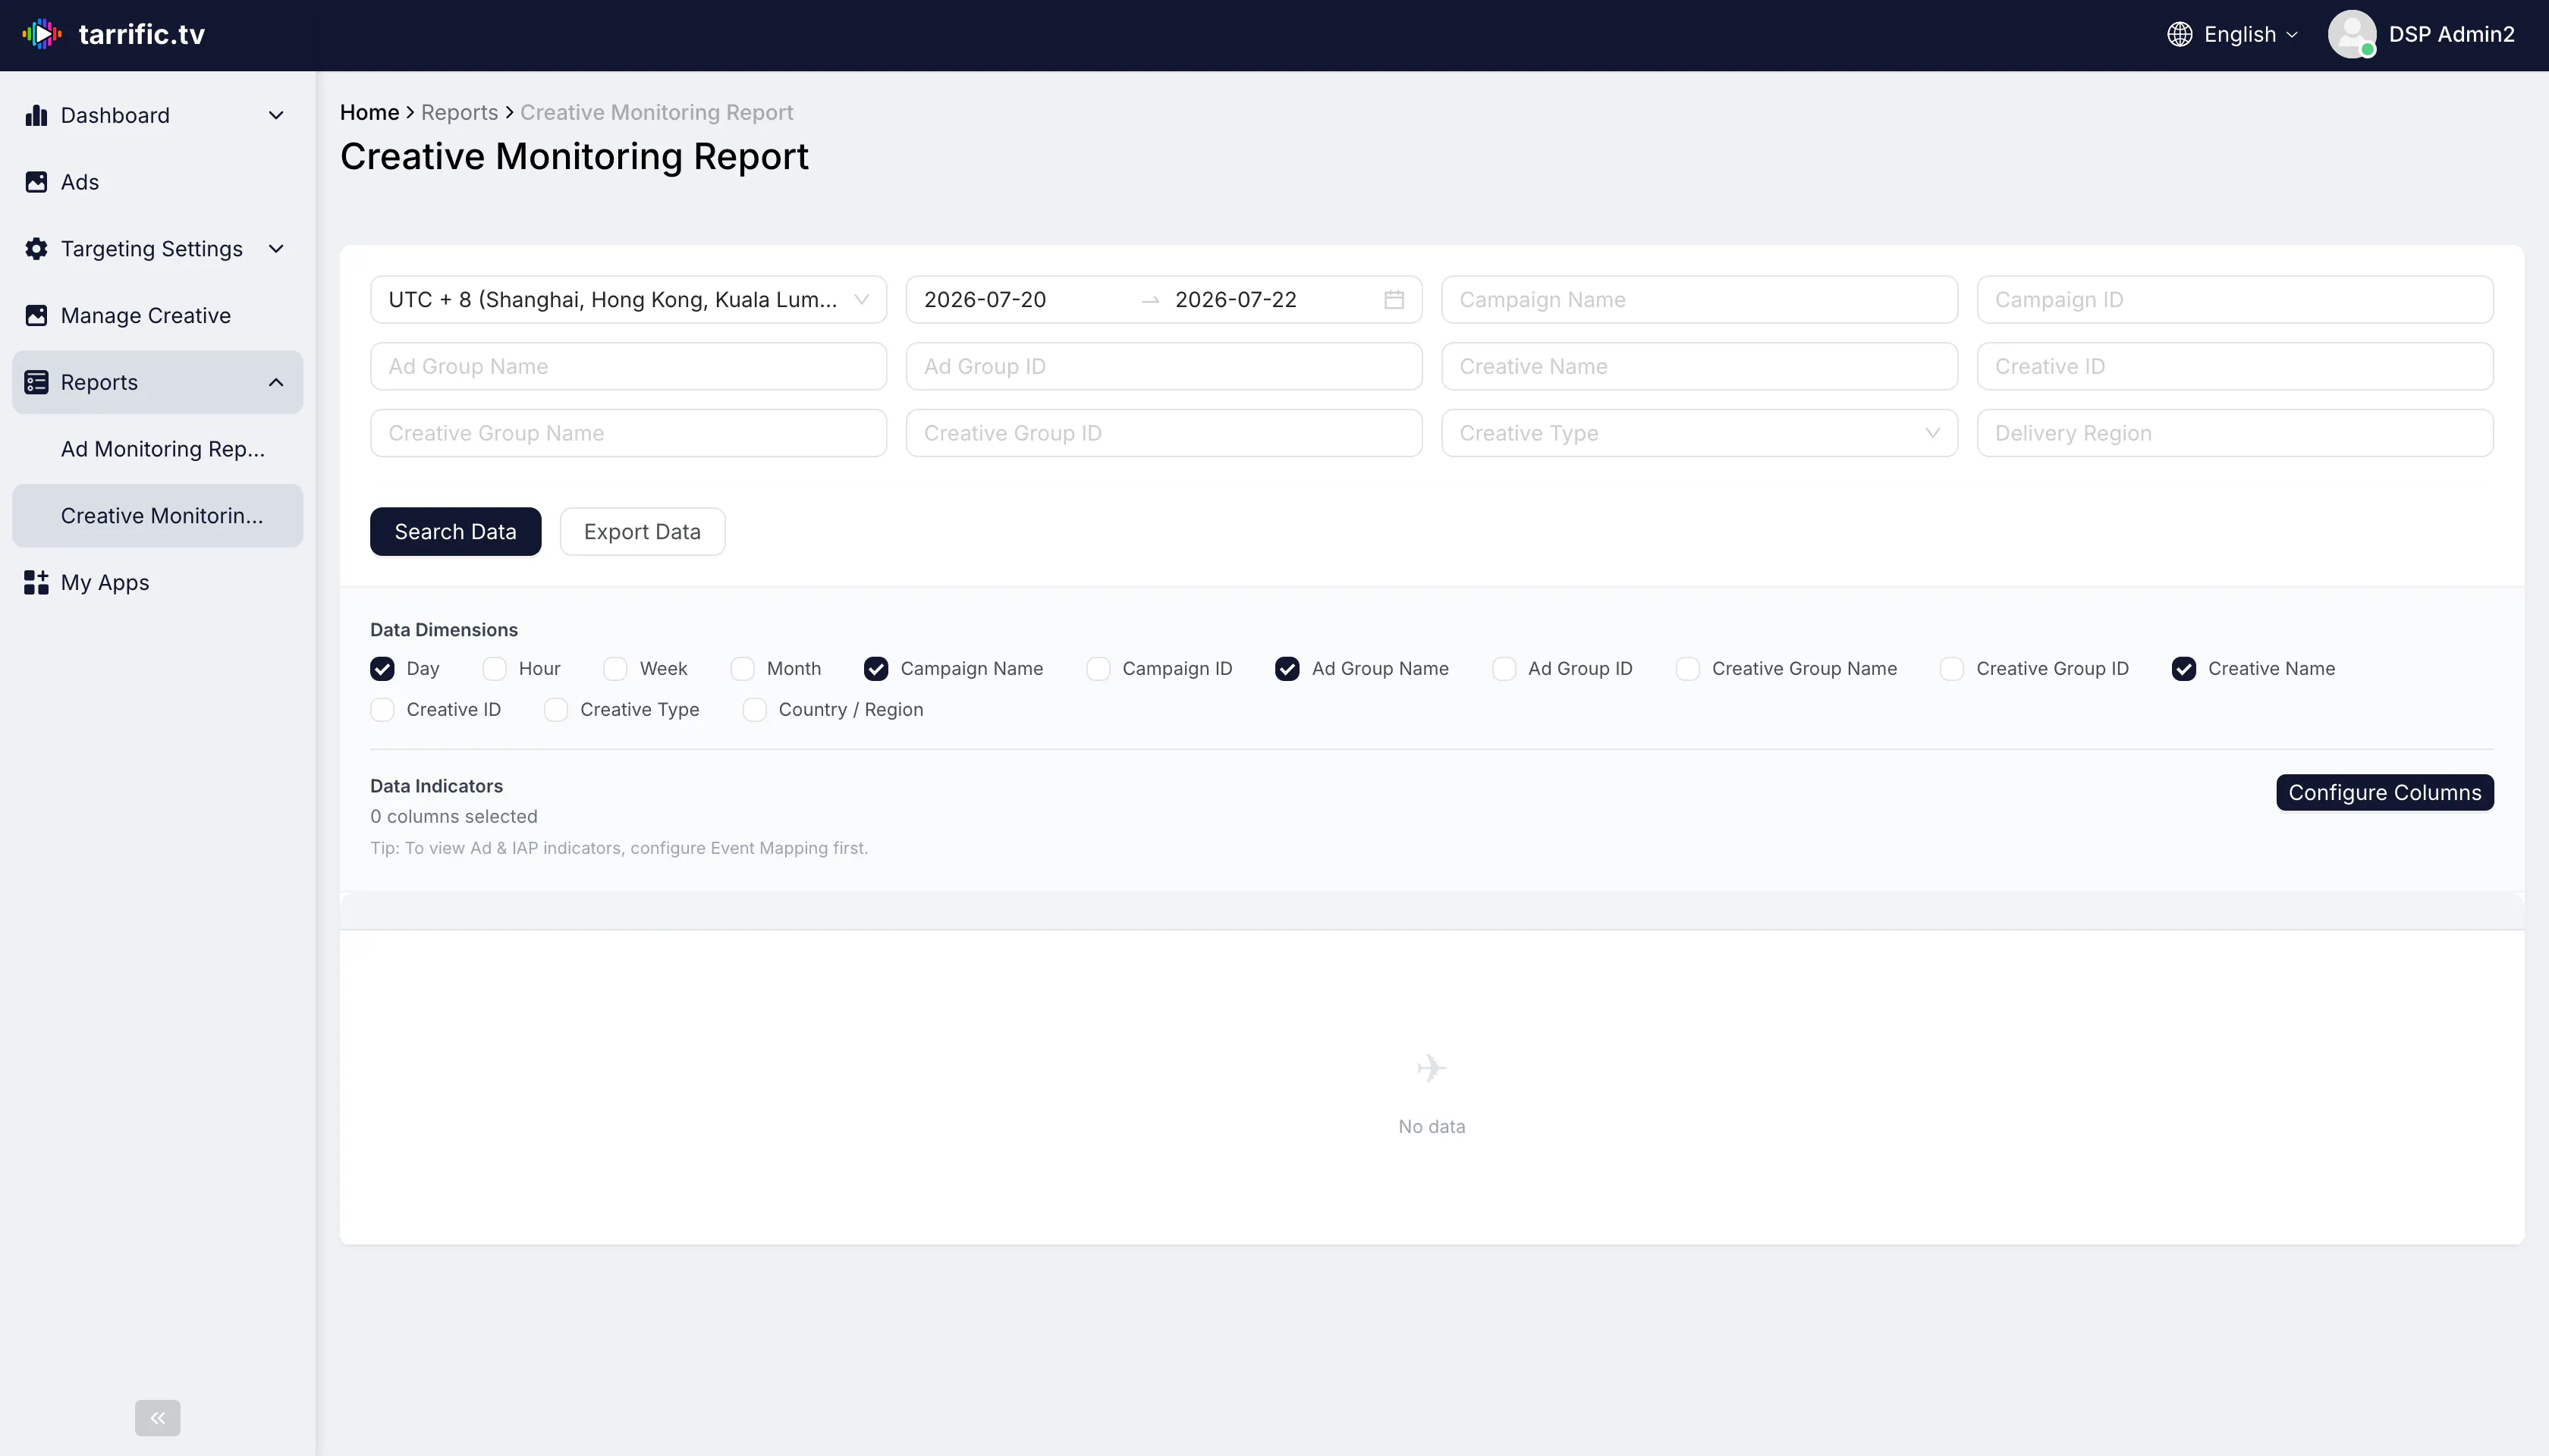Image resolution: width=2549 pixels, height=1456 pixels.
Task: Select Creative Monitoring Report sidebar item
Action: point(158,516)
